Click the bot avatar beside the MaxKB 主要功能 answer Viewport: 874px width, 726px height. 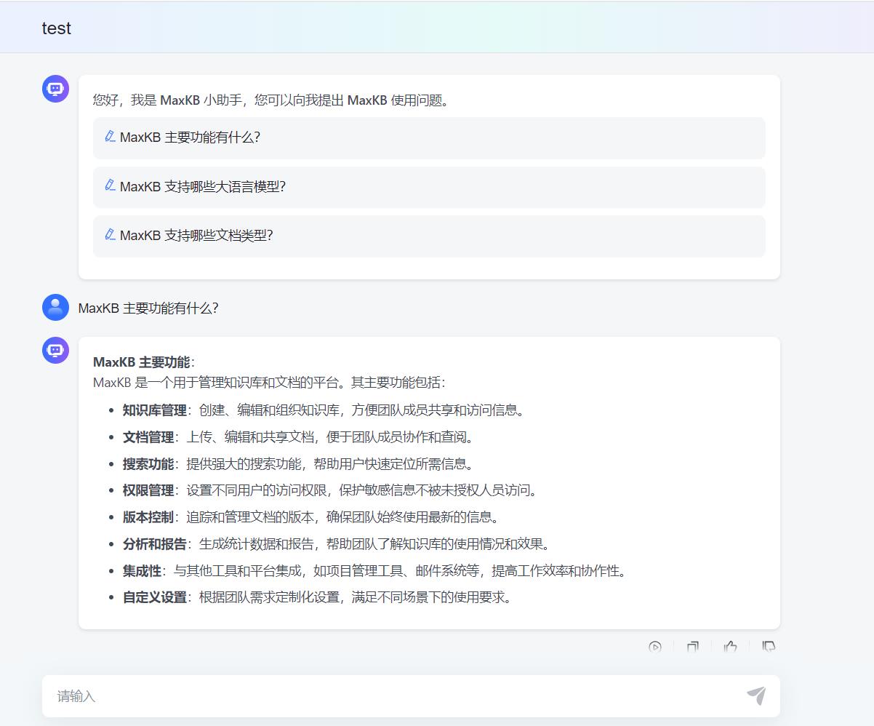coord(55,350)
